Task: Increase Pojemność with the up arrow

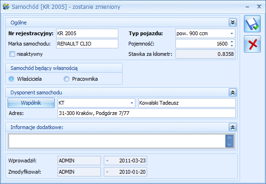Action: [232, 41]
